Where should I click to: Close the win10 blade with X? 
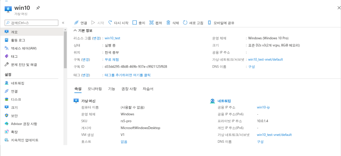[339, 8]
